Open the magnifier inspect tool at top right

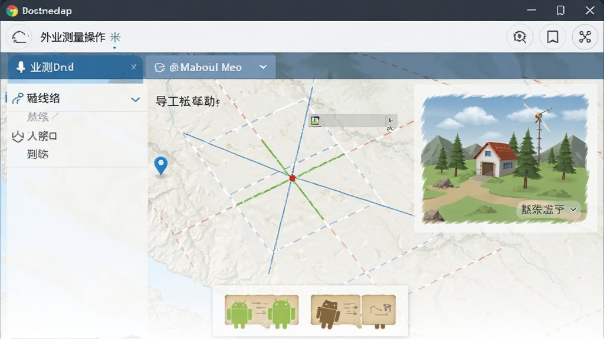(x=519, y=37)
